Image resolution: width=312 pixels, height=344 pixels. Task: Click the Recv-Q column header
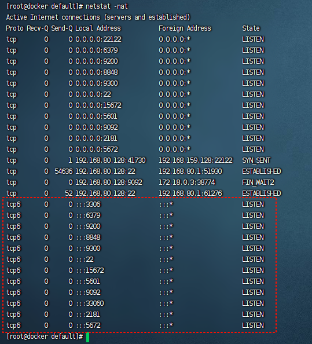tap(38, 28)
